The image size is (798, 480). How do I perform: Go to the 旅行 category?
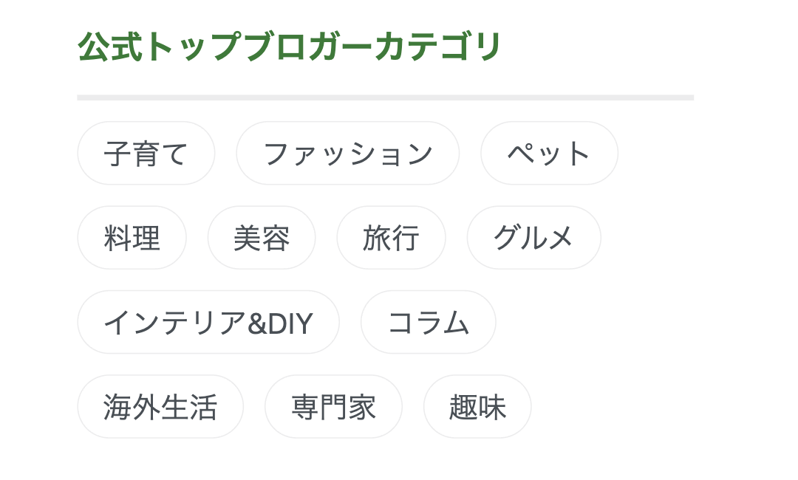pyautogui.click(x=391, y=238)
